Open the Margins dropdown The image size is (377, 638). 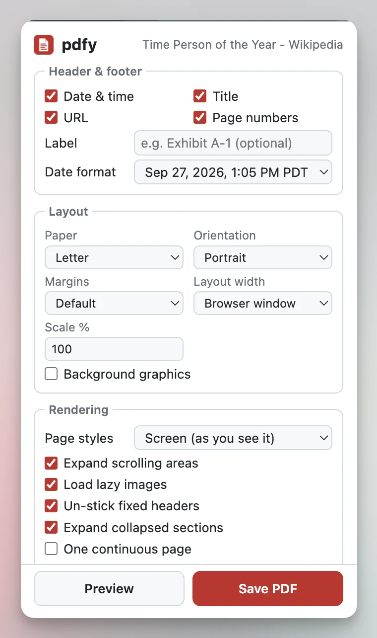click(x=114, y=303)
